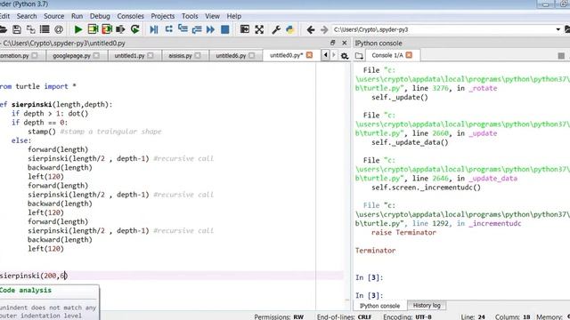Start debugging with the Debug file icon
This screenshot has height=320, width=570.
(x=154, y=29)
